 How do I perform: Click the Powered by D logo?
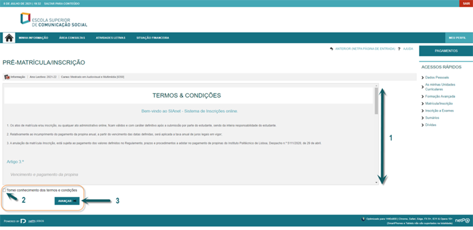pos(23,221)
